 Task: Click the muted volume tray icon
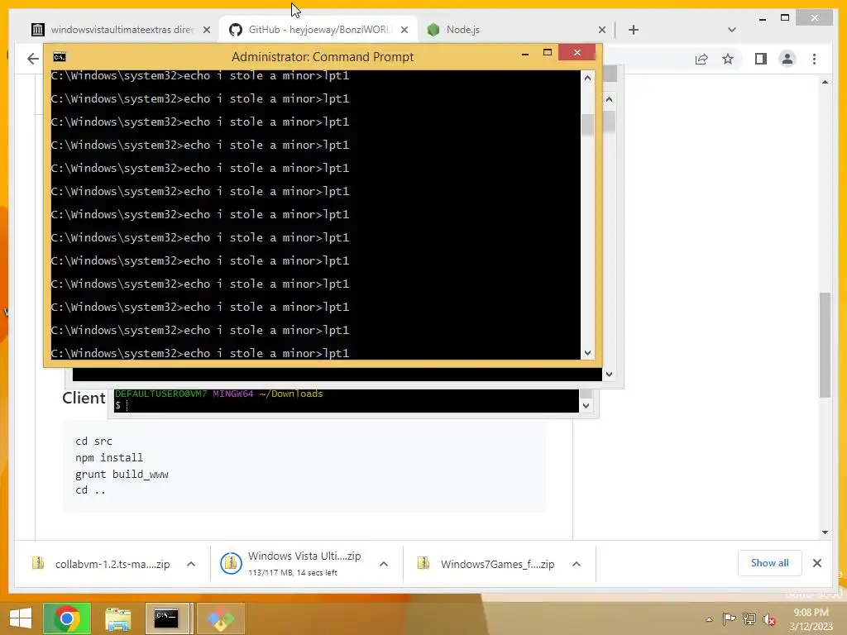pyautogui.click(x=769, y=618)
